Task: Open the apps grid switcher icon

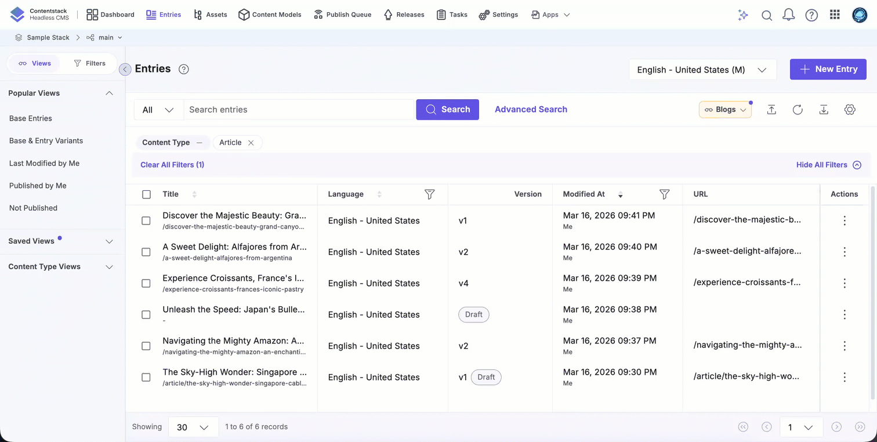Action: click(x=835, y=15)
